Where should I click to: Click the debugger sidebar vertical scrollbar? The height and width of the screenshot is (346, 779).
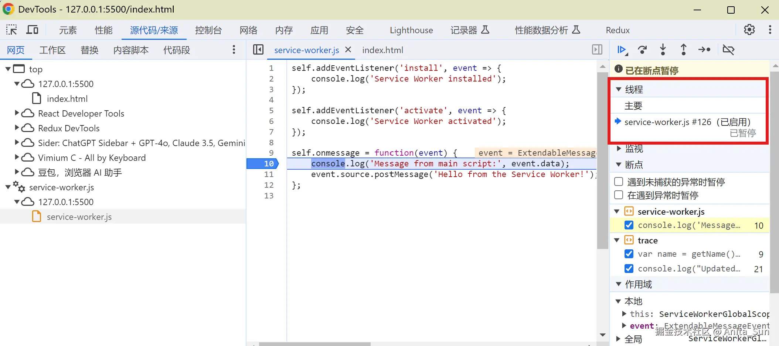point(775,182)
